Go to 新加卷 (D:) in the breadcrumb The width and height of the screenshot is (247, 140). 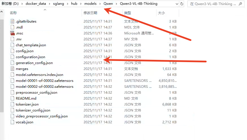click(10, 4)
